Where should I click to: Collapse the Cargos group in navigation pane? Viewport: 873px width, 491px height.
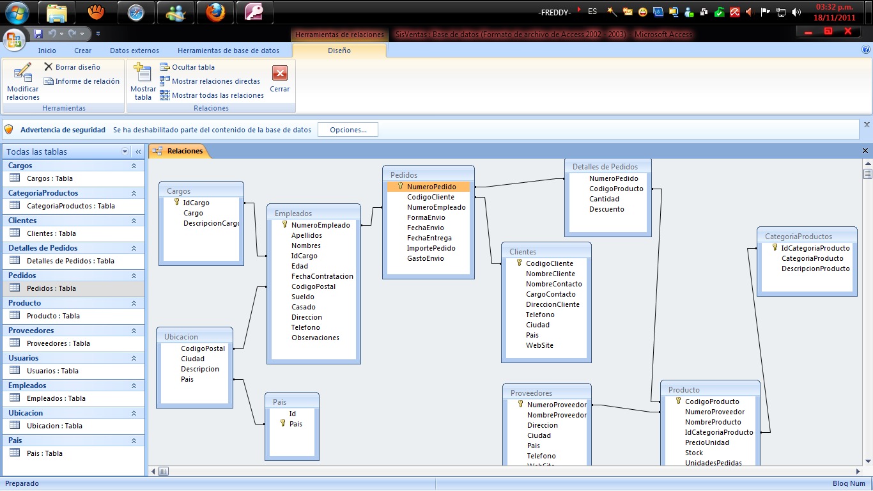click(134, 166)
